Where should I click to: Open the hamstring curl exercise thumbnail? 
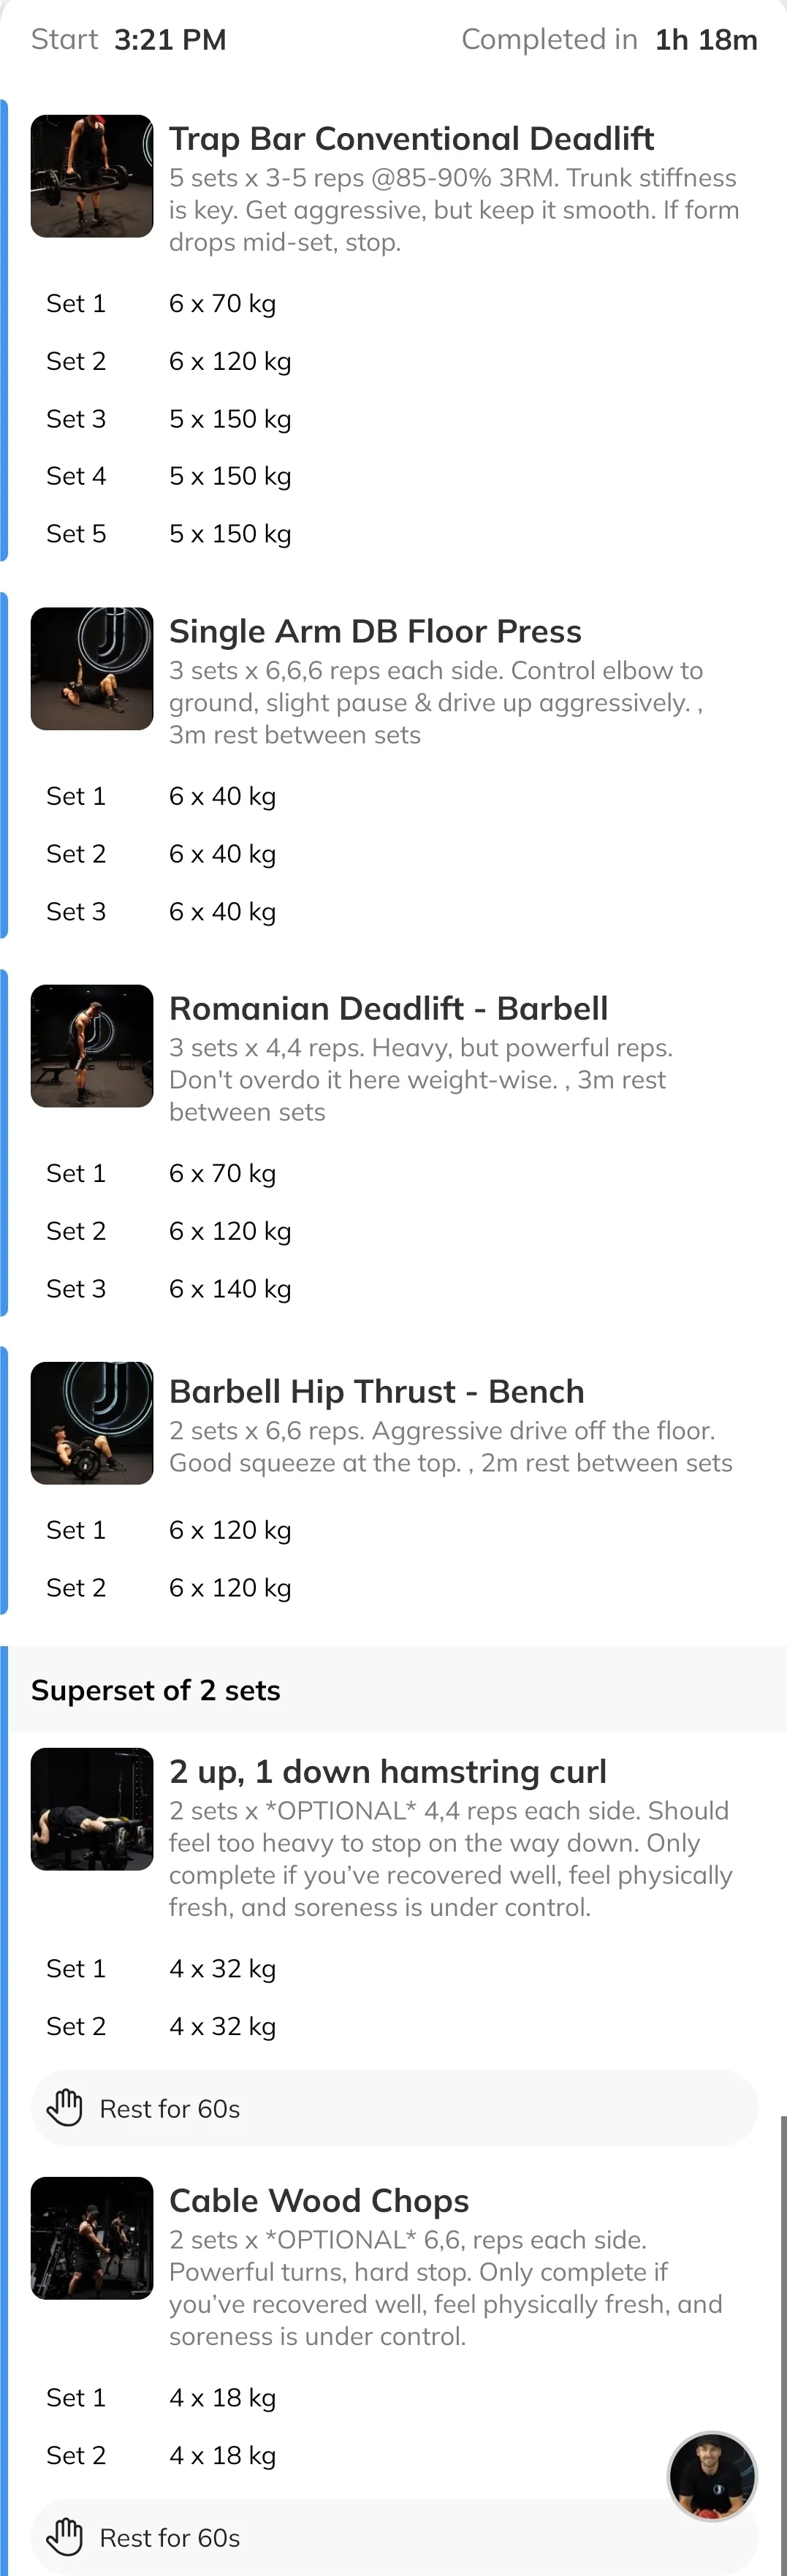tap(92, 1809)
